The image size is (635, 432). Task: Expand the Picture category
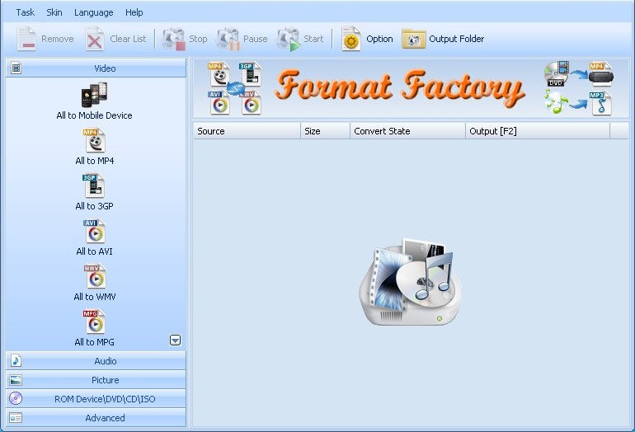[96, 380]
